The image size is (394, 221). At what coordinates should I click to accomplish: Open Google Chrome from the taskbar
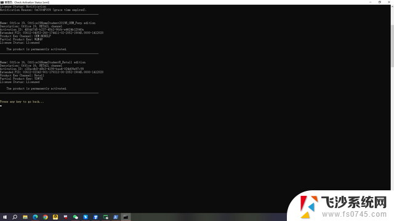(45, 217)
